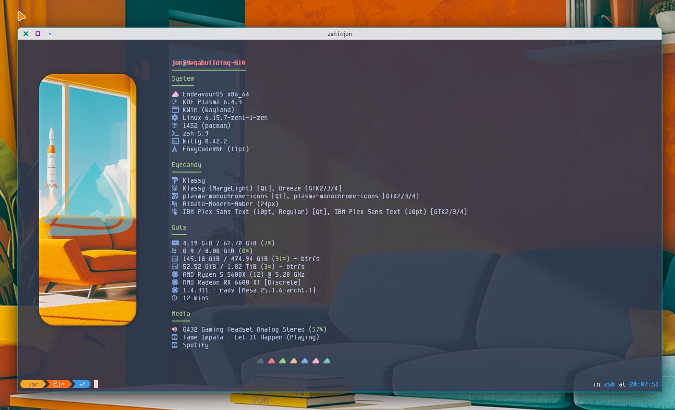Click the cursor icon beside Bibata-Modern-Amber
The height and width of the screenshot is (410, 675).
[175, 204]
